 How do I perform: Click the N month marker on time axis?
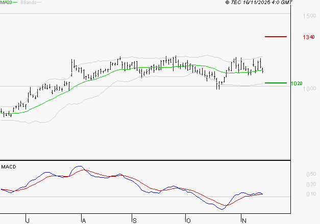(243, 220)
